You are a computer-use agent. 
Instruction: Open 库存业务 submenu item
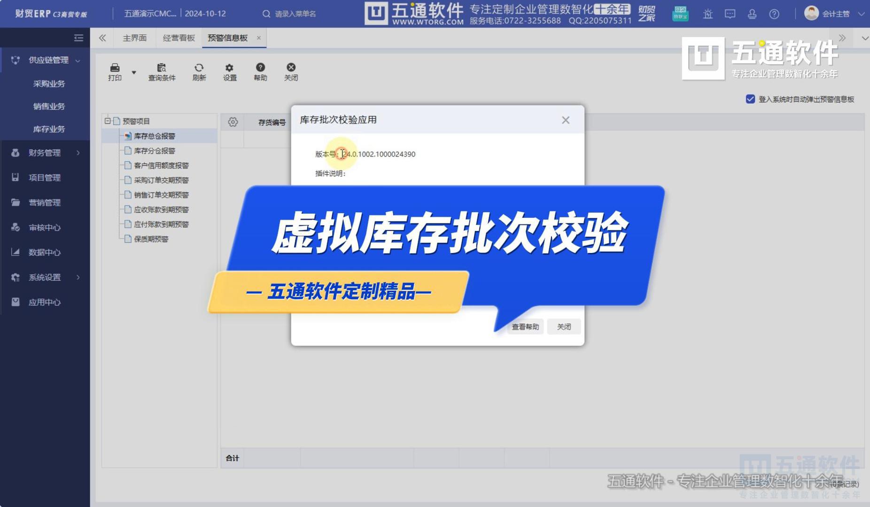click(49, 129)
